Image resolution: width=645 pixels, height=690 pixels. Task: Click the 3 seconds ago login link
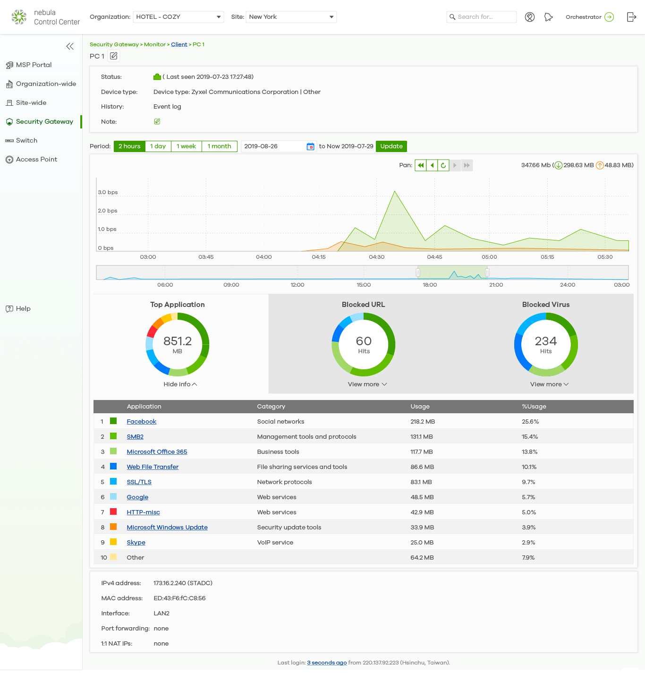pyautogui.click(x=327, y=663)
